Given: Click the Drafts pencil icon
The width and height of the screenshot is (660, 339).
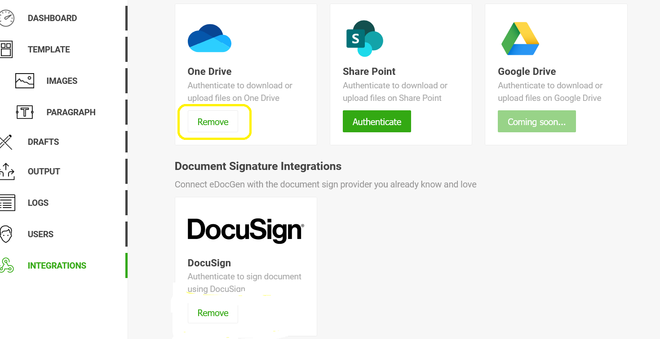Looking at the screenshot, I should (6, 142).
